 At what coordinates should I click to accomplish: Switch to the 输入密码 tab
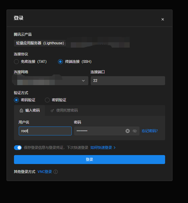tap(29, 110)
